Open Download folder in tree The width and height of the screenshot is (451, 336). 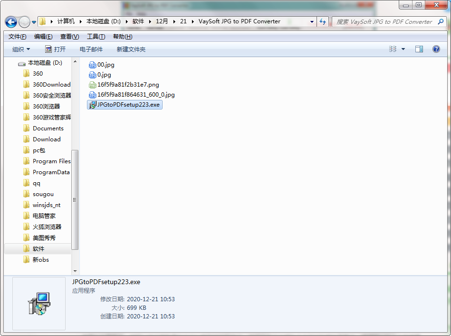42,139
